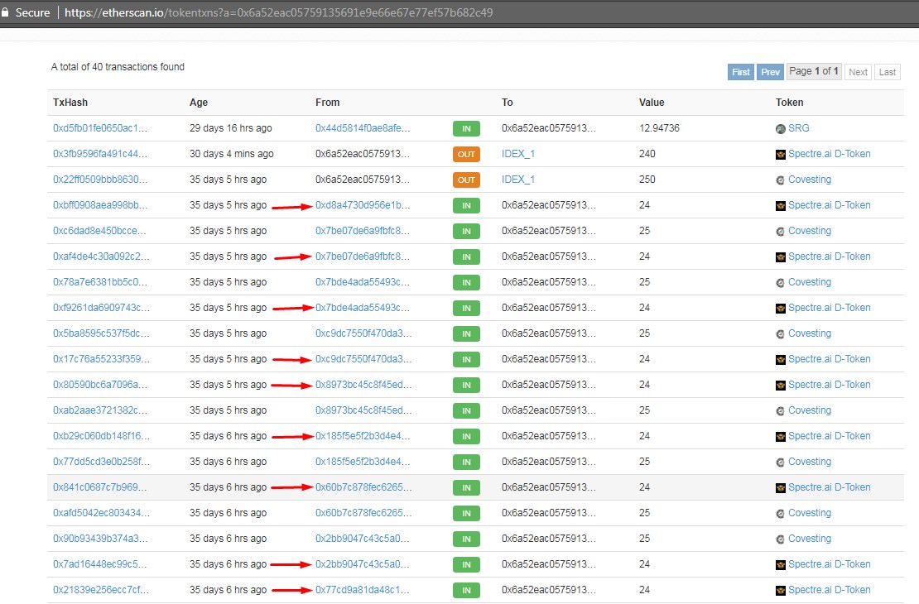Open transaction 0x3fb9596fa491c44...
The image size is (919, 604).
click(x=100, y=154)
